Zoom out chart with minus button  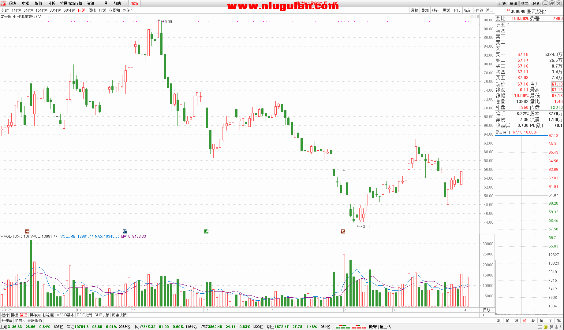(491, 315)
